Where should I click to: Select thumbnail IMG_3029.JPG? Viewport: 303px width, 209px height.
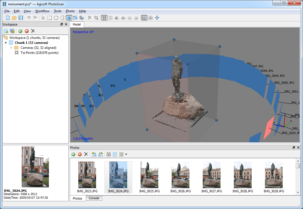point(274,177)
